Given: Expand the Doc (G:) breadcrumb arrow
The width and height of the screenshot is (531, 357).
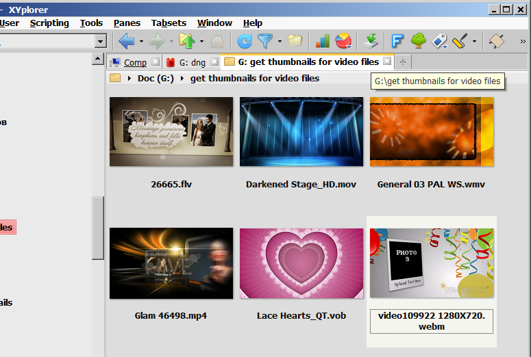Looking at the screenshot, I should pyautogui.click(x=129, y=79).
